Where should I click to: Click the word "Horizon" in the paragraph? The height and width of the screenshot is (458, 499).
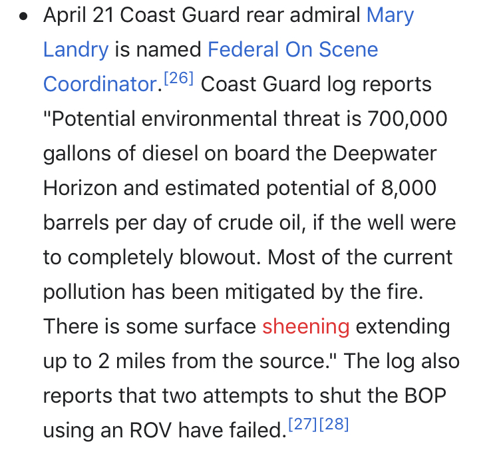tap(81, 188)
